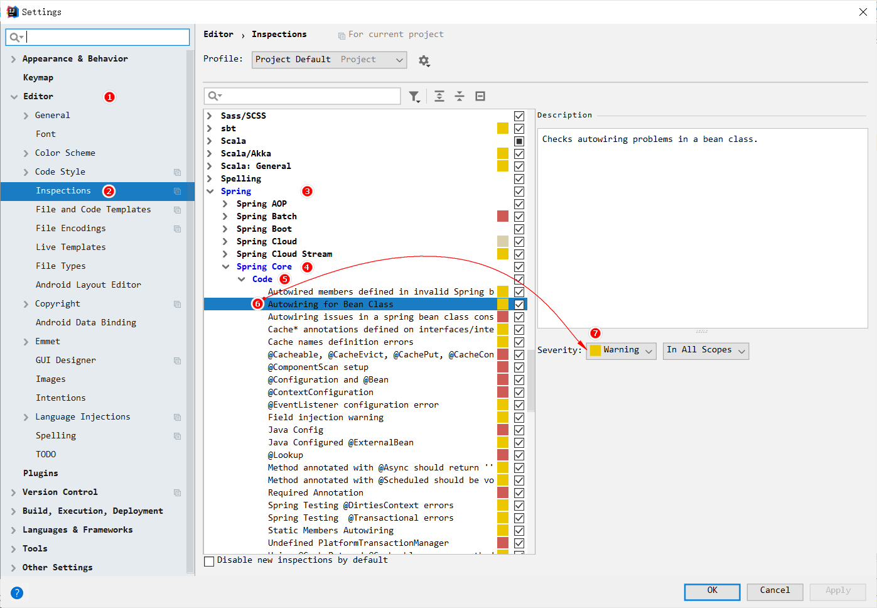Image resolution: width=877 pixels, height=608 pixels.
Task: Check Disable new inspections by default
Action: pos(209,561)
